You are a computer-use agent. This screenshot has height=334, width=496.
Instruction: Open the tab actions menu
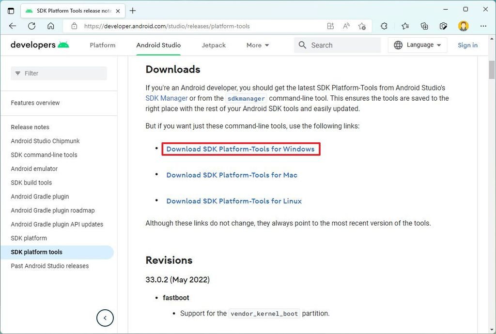tap(11, 10)
